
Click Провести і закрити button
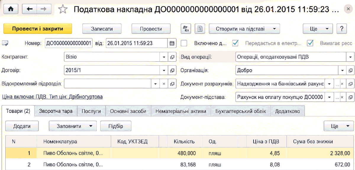[38, 29]
